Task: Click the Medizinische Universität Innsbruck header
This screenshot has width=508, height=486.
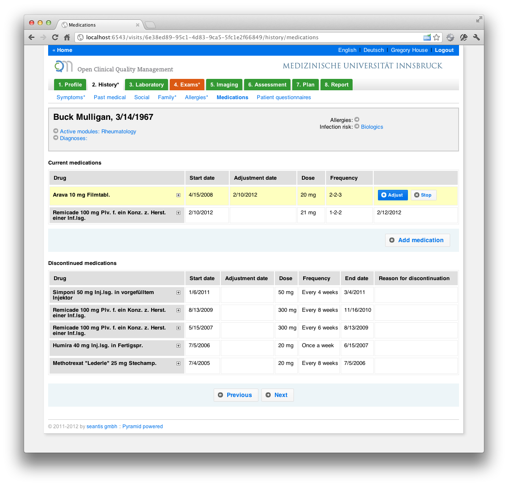Action: pos(362,65)
